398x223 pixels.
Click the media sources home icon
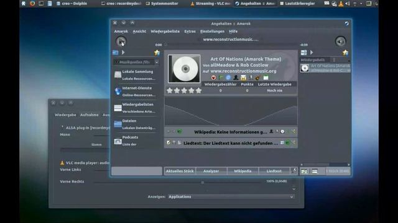[x=116, y=53]
